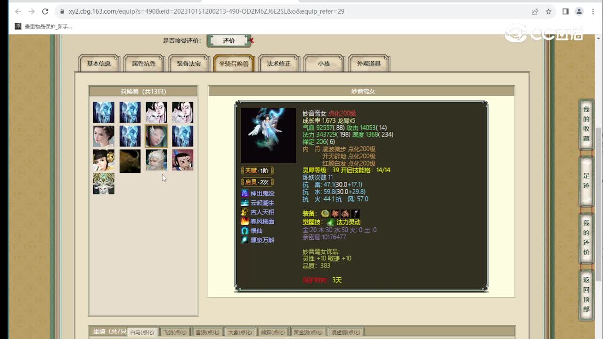Reload the page with the refresh icon

(x=45, y=11)
